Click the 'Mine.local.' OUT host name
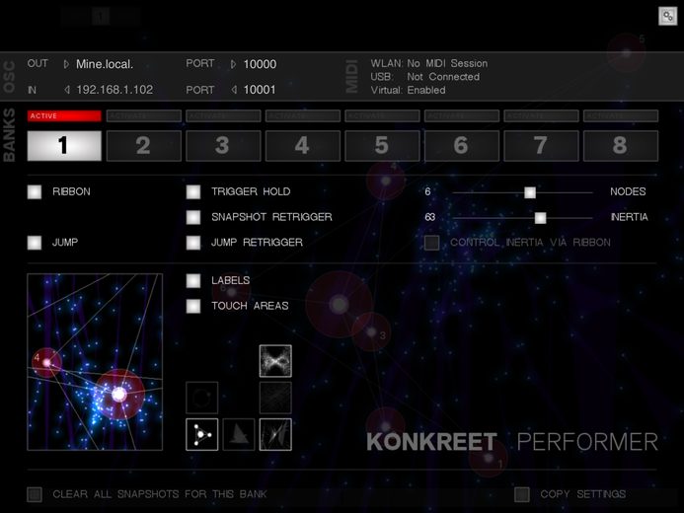 [x=105, y=64]
